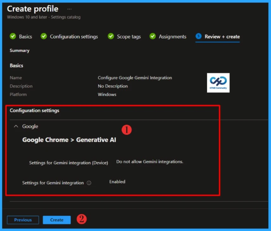Click the Basics step checkmark icon

click(x=13, y=36)
